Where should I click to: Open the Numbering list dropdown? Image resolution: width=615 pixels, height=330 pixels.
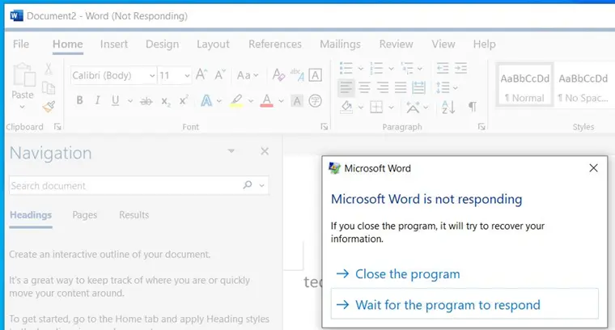(x=391, y=69)
